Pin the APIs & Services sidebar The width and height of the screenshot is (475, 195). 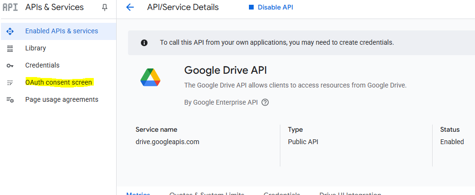click(x=105, y=8)
